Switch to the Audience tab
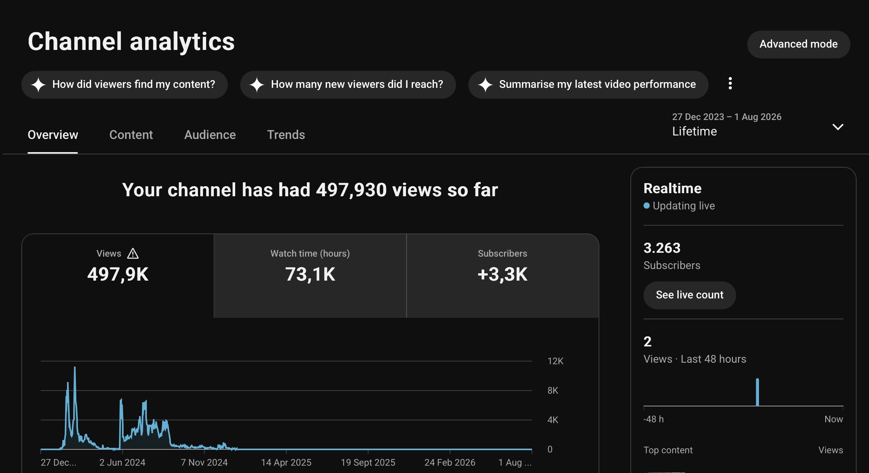The width and height of the screenshot is (869, 473). [x=210, y=135]
